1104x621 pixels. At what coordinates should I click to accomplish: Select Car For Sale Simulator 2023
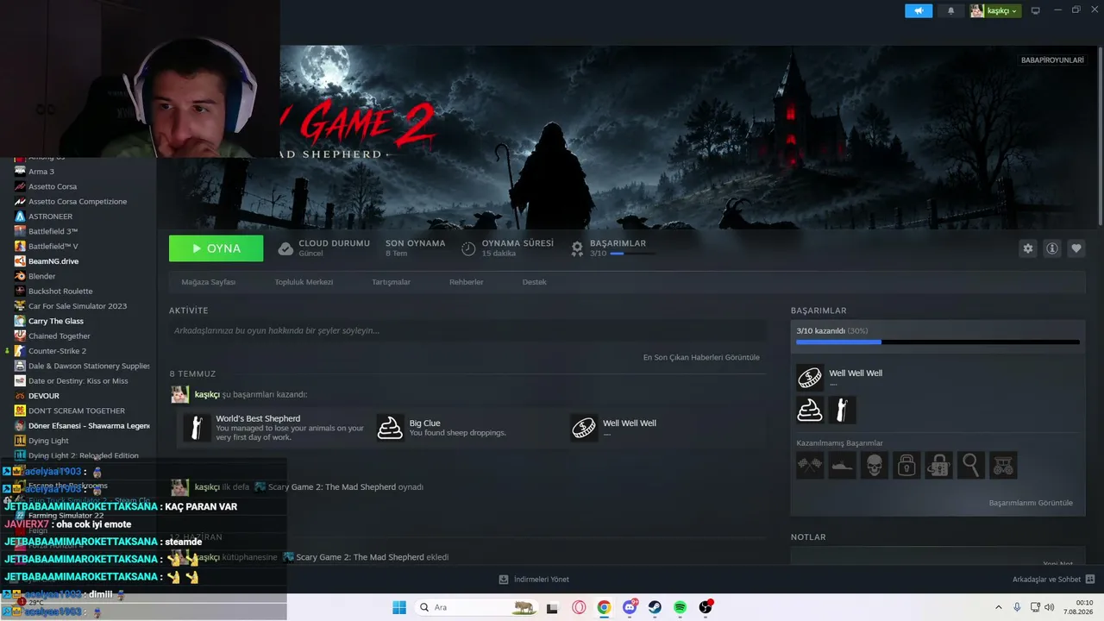[78, 306]
